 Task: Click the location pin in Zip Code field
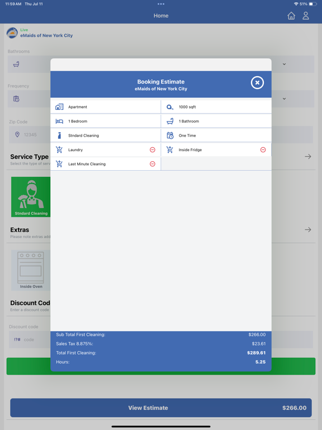pos(17,134)
